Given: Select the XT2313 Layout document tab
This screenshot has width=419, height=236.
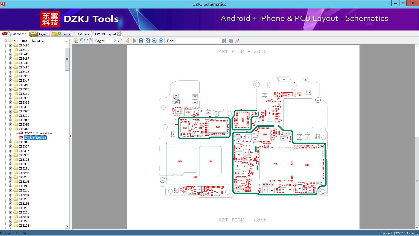Looking at the screenshot, I should click(106, 34).
